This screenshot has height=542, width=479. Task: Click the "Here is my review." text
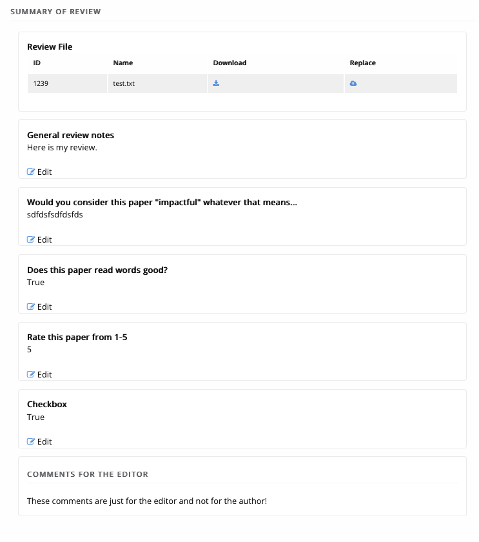[62, 147]
